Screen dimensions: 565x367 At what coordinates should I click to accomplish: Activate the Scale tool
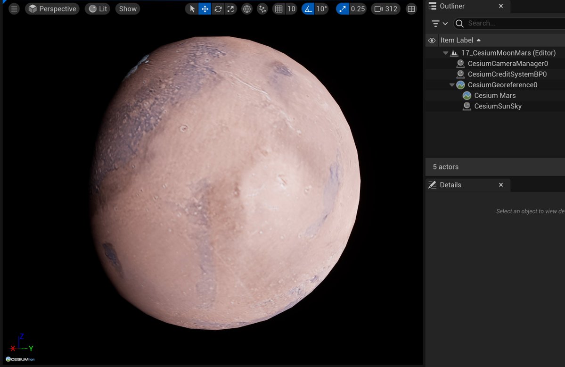point(230,8)
